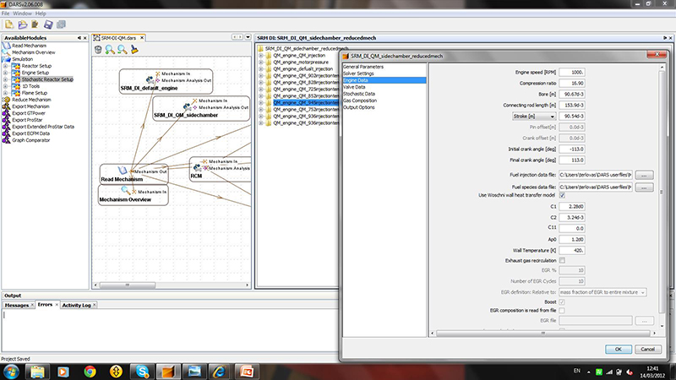Image resolution: width=676 pixels, height=380 pixels.
Task: Expand the QM_engine_motorpressure tree node
Action: click(260, 62)
